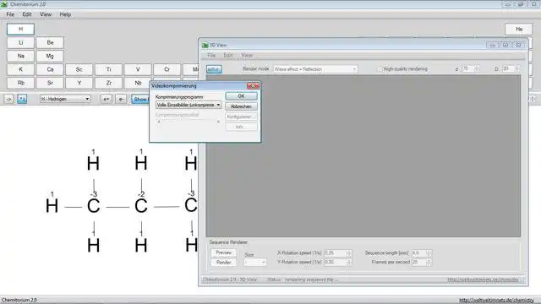This screenshot has height=304, width=541.
Task: Click the D value input field
Action: click(508, 69)
